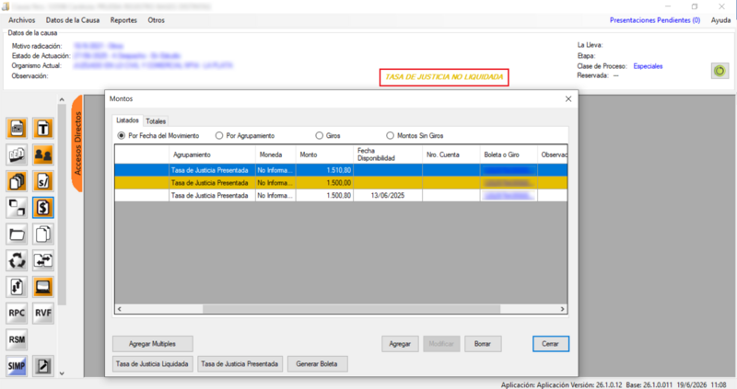Click the 13/06/2025 date cell
Viewport: 737px width, 389px height.
[388, 196]
